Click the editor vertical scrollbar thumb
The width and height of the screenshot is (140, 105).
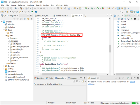tap(110, 48)
